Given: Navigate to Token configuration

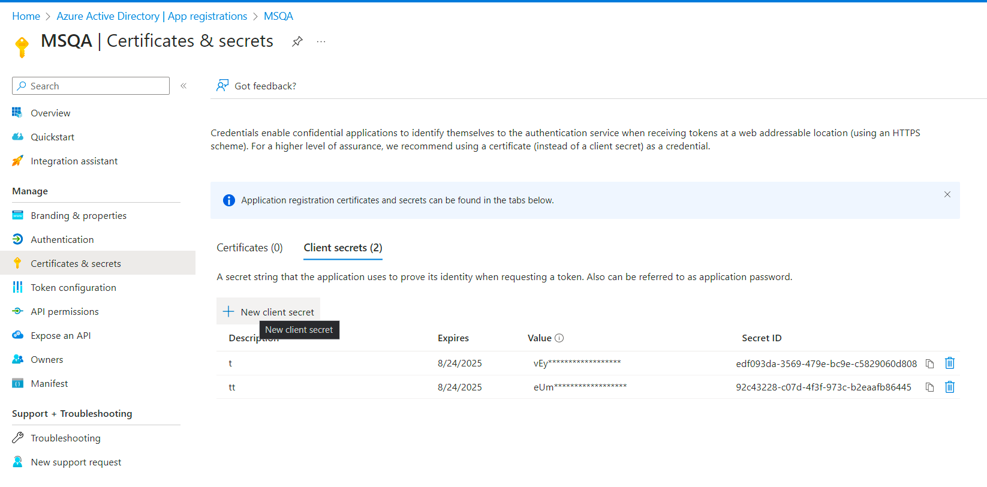Looking at the screenshot, I should click(x=73, y=287).
